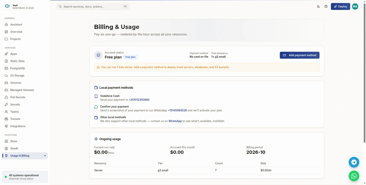Click the Tier column header
Image resolution: width=366 pixels, height=185 pixels.
click(160, 163)
